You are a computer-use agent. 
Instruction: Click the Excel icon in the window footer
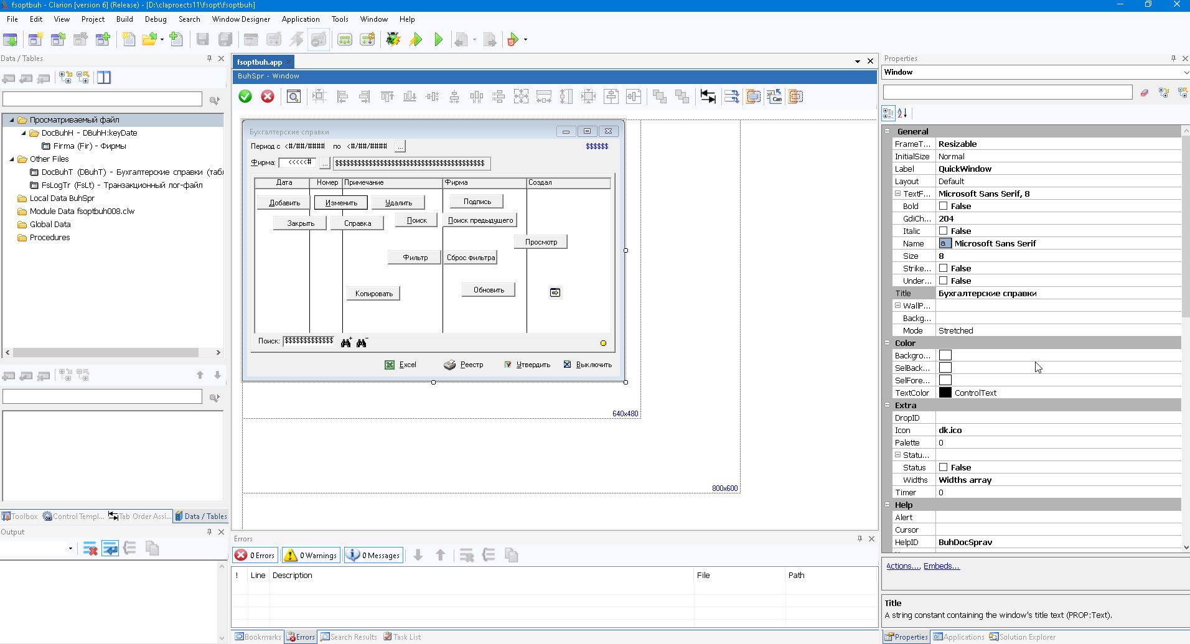(389, 365)
